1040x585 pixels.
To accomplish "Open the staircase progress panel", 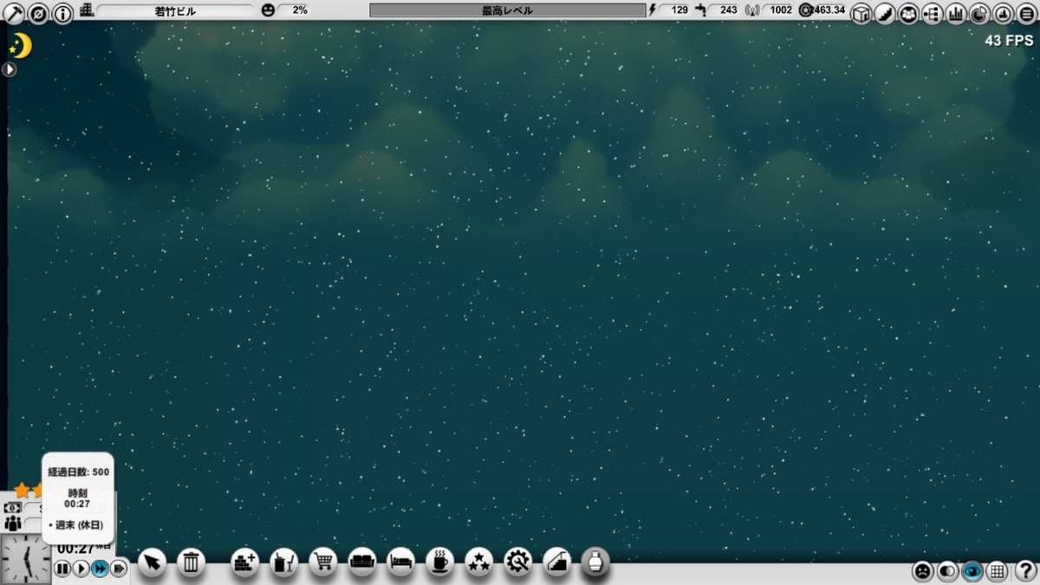I will point(885,13).
